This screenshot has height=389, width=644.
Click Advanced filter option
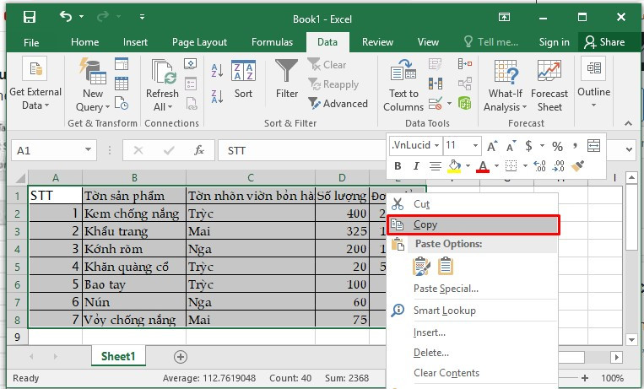click(x=338, y=104)
